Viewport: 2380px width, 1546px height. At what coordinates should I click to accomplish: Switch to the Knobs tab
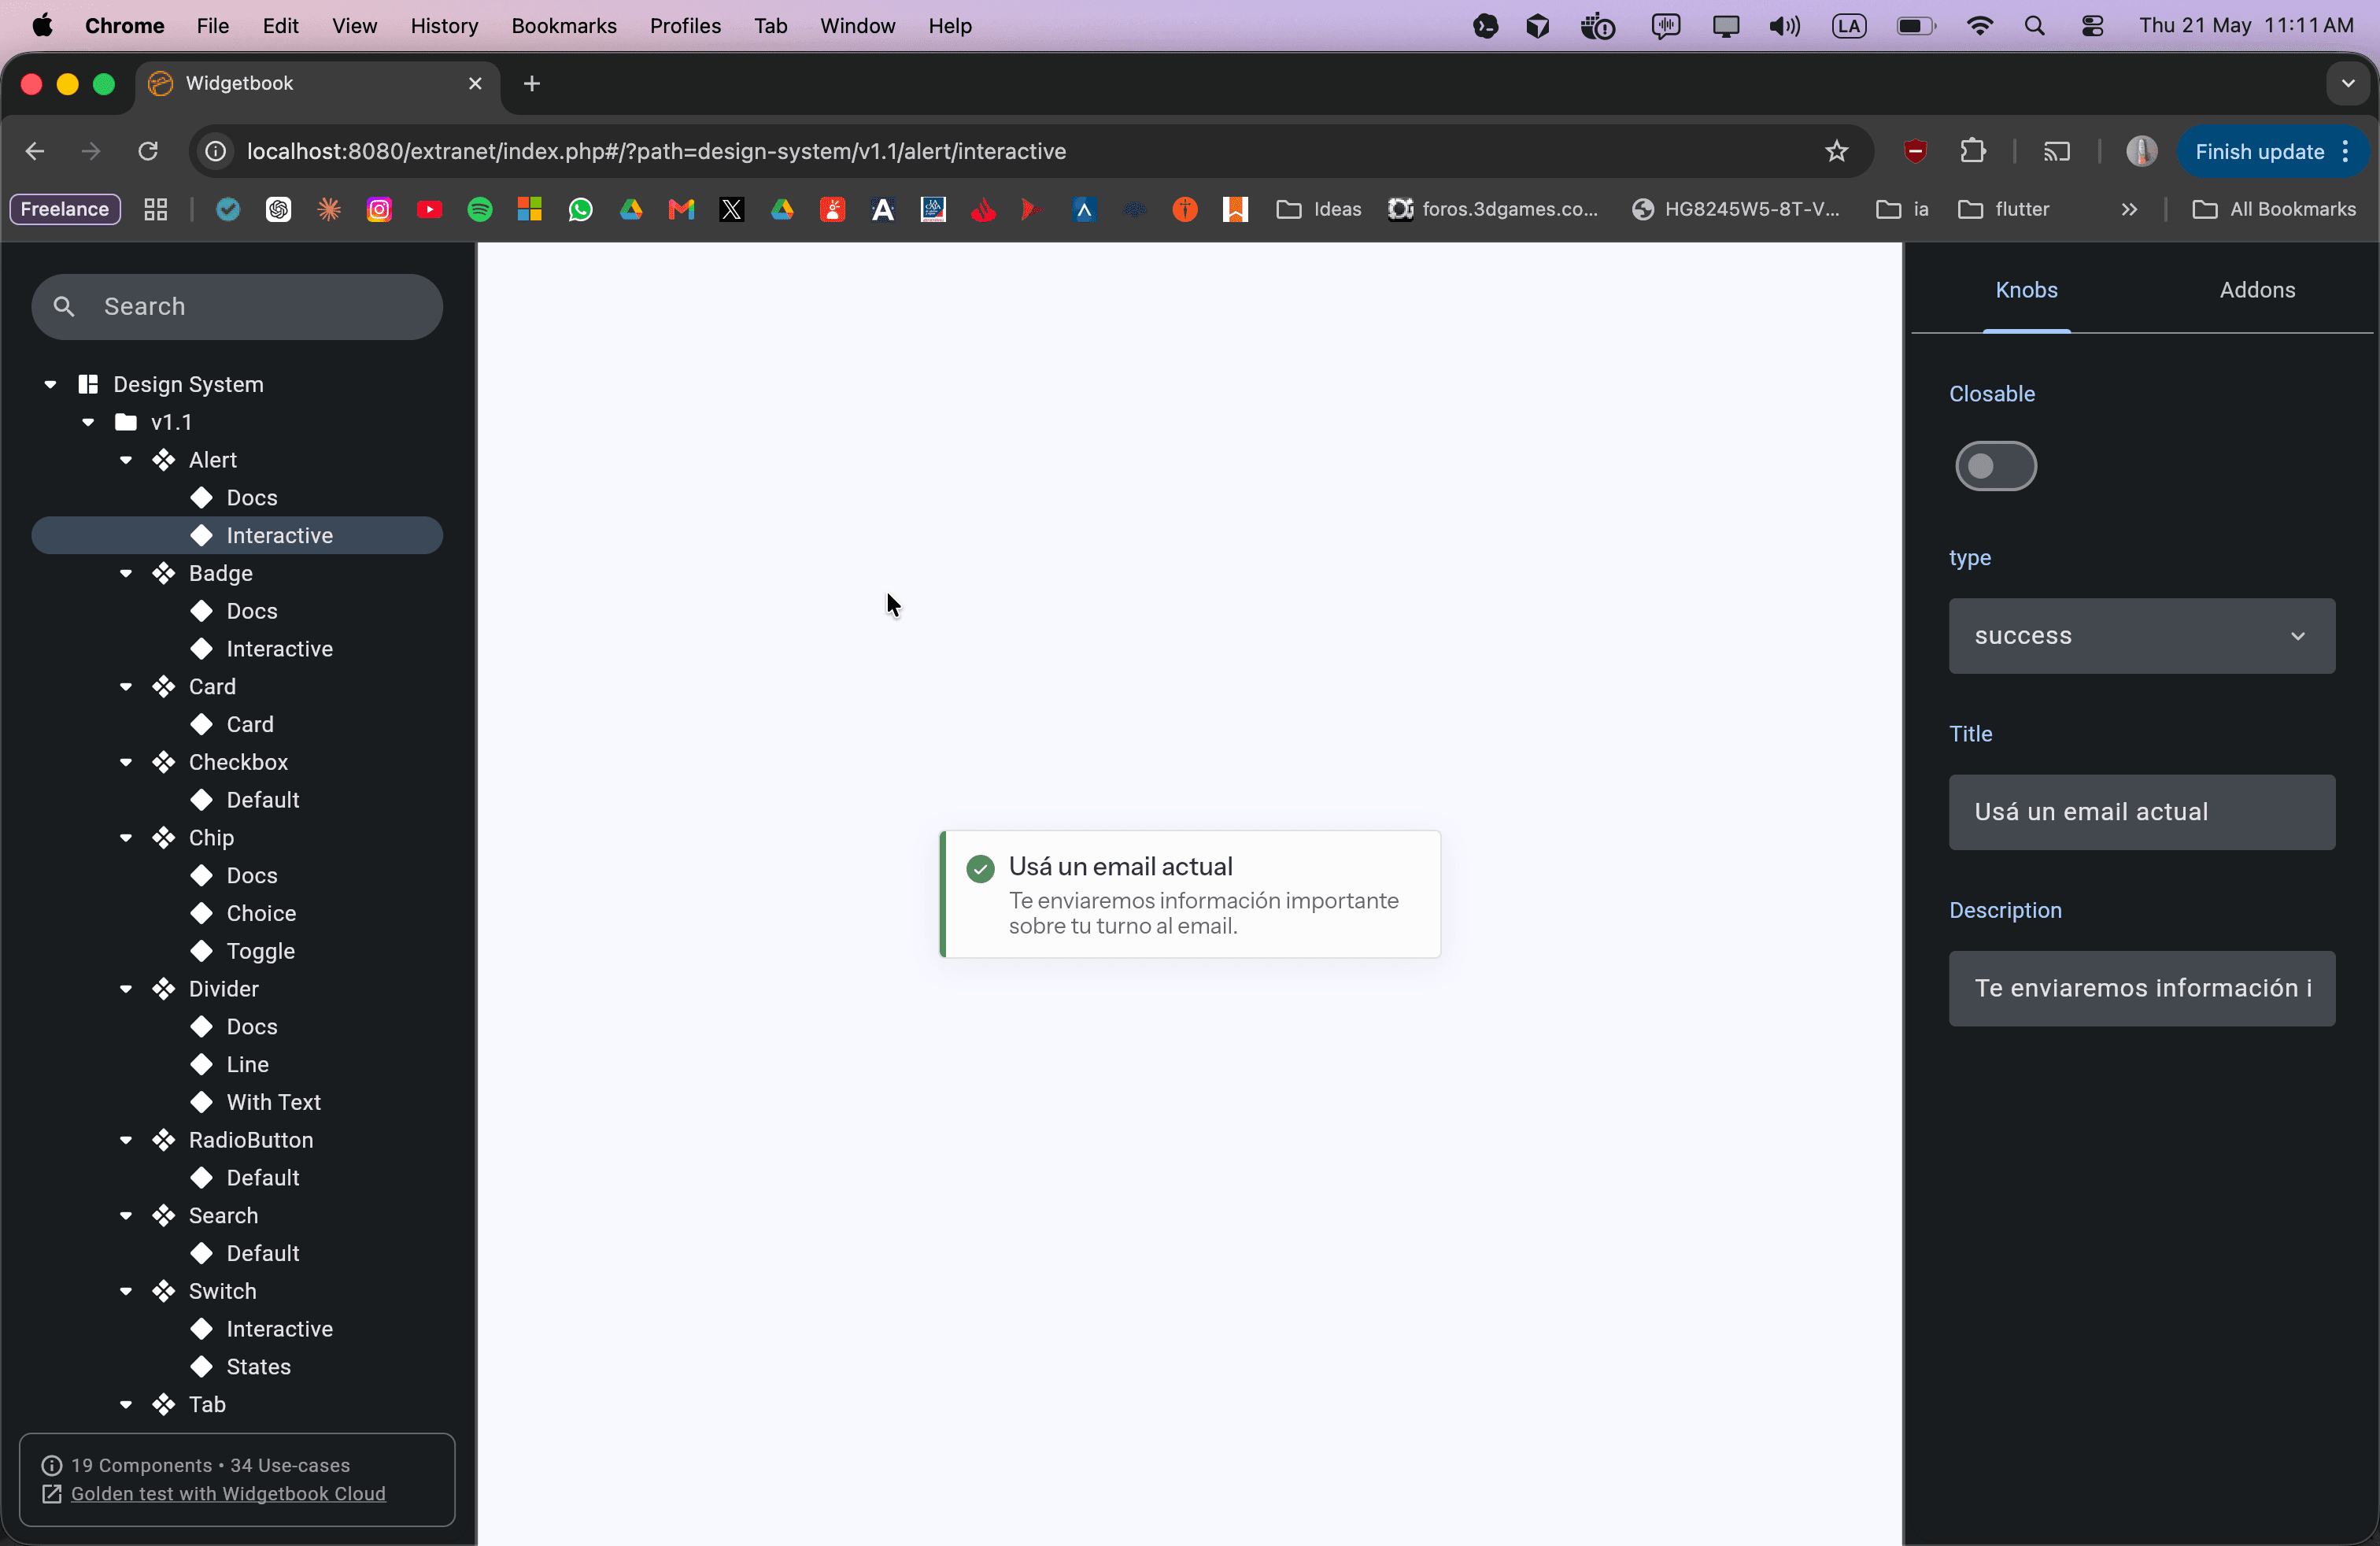click(2026, 290)
